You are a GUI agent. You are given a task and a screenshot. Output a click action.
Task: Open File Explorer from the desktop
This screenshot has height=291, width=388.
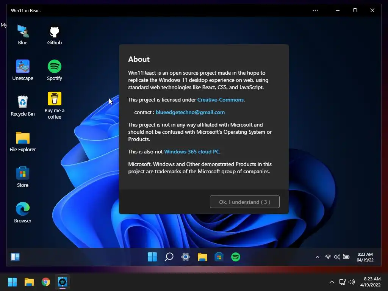click(x=22, y=142)
